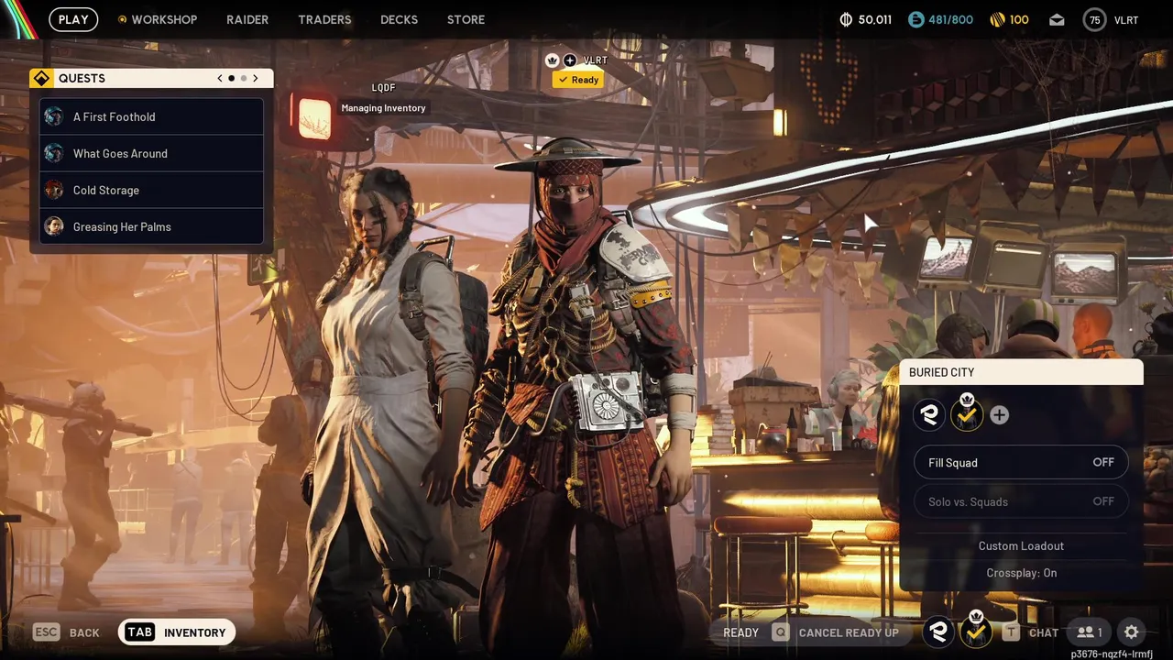Open the PLAY tab
Image resolution: width=1173 pixels, height=660 pixels.
tap(73, 19)
